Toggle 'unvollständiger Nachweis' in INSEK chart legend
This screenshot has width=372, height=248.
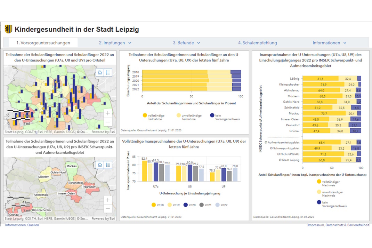(319, 192)
